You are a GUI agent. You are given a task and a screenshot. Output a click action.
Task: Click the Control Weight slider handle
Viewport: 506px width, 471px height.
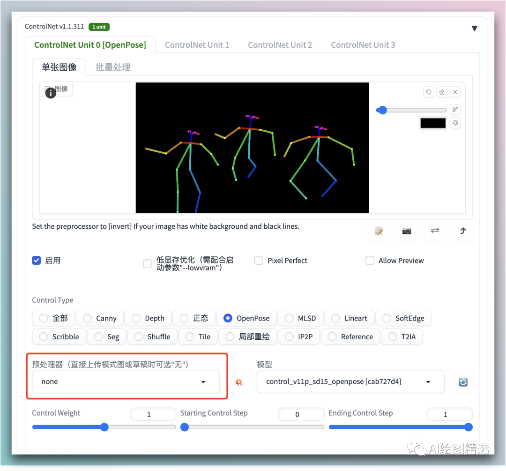point(104,427)
